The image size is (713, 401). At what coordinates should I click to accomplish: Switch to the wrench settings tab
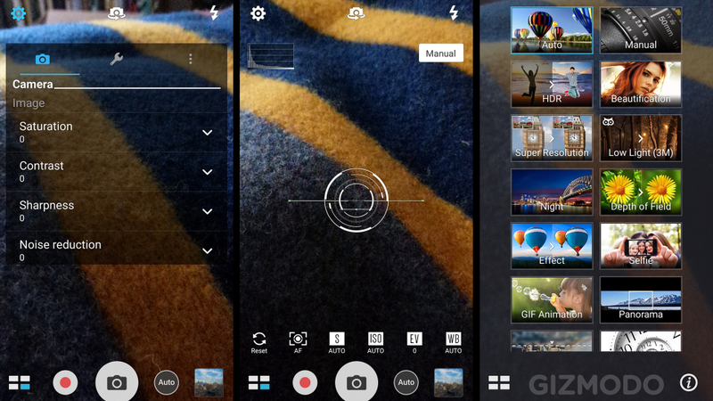click(117, 59)
